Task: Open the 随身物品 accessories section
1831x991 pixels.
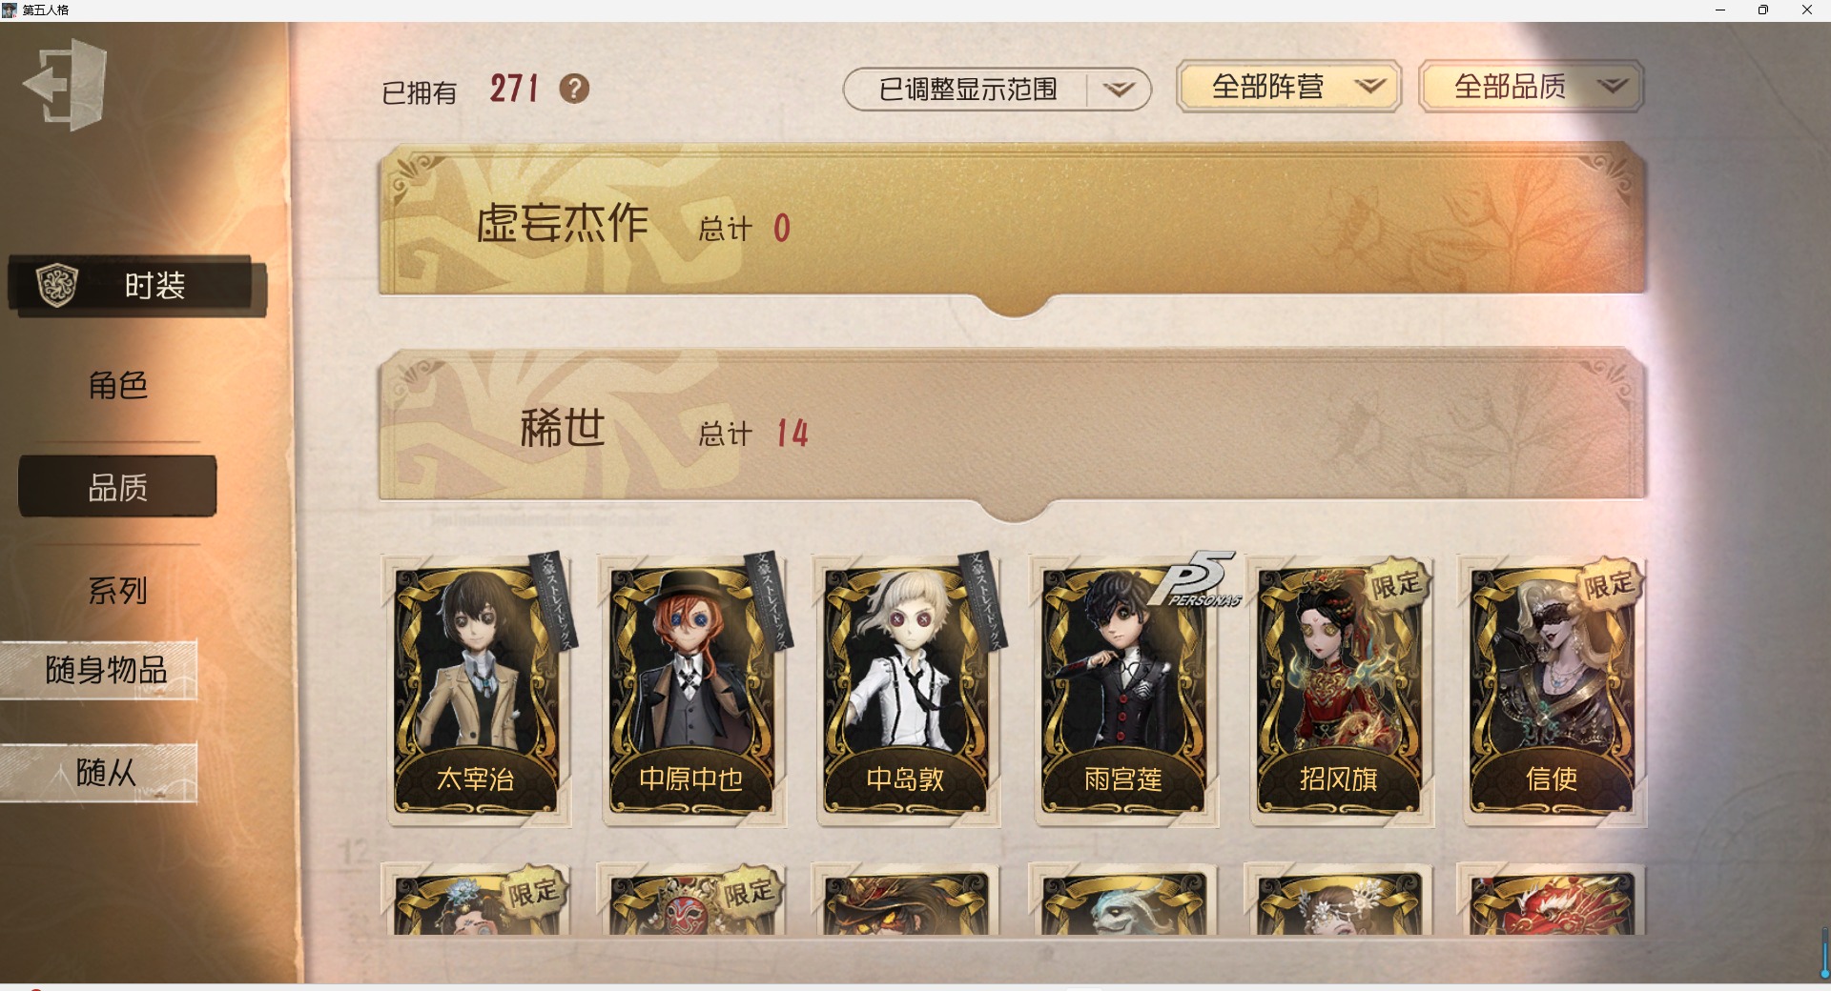Action: click(x=99, y=670)
